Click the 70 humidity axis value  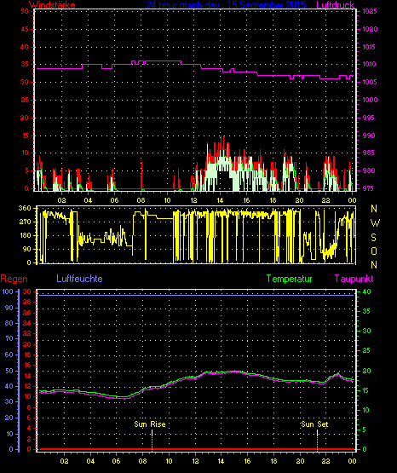coord(9,338)
